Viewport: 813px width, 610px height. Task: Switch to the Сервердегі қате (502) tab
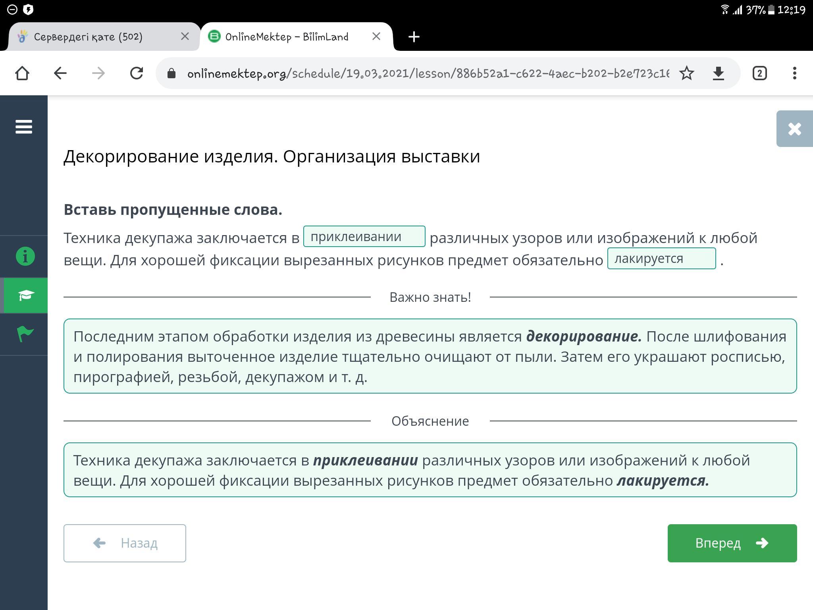point(88,37)
